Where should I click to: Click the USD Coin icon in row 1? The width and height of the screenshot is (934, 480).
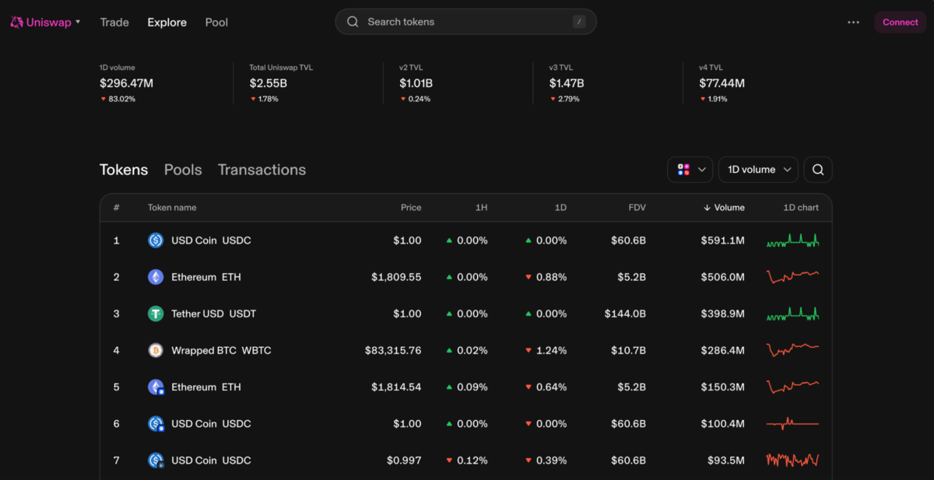pos(156,240)
